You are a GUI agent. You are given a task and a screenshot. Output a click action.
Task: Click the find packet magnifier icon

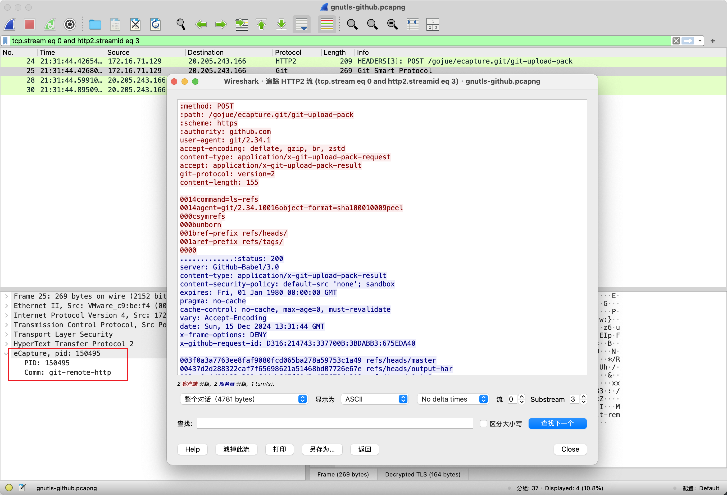[x=181, y=24]
